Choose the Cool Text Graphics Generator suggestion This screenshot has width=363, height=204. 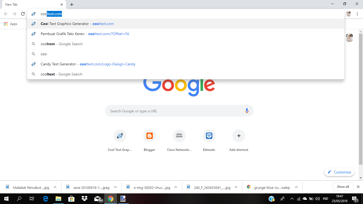186,24
